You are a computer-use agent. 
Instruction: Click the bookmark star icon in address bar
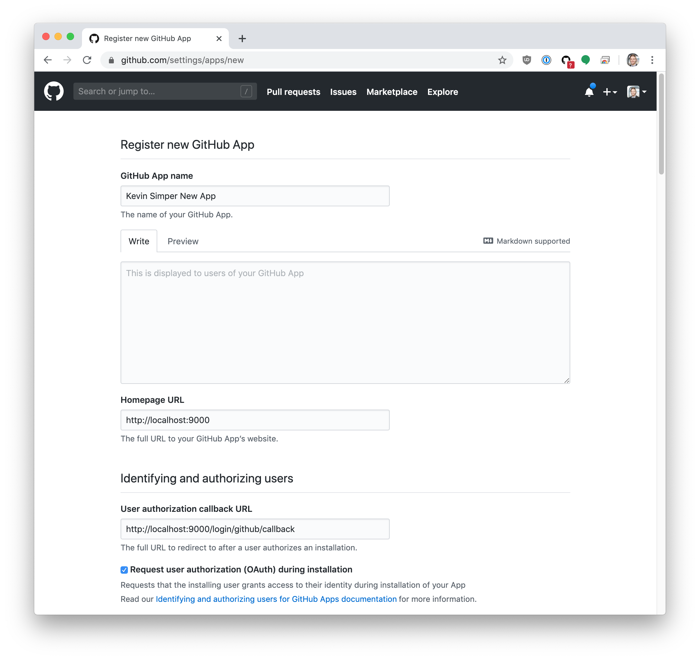coord(503,60)
